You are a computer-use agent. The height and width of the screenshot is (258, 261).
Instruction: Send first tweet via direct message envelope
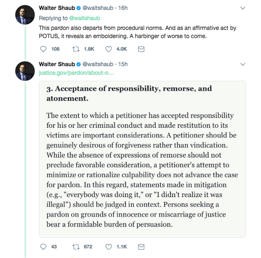coord(141,49)
